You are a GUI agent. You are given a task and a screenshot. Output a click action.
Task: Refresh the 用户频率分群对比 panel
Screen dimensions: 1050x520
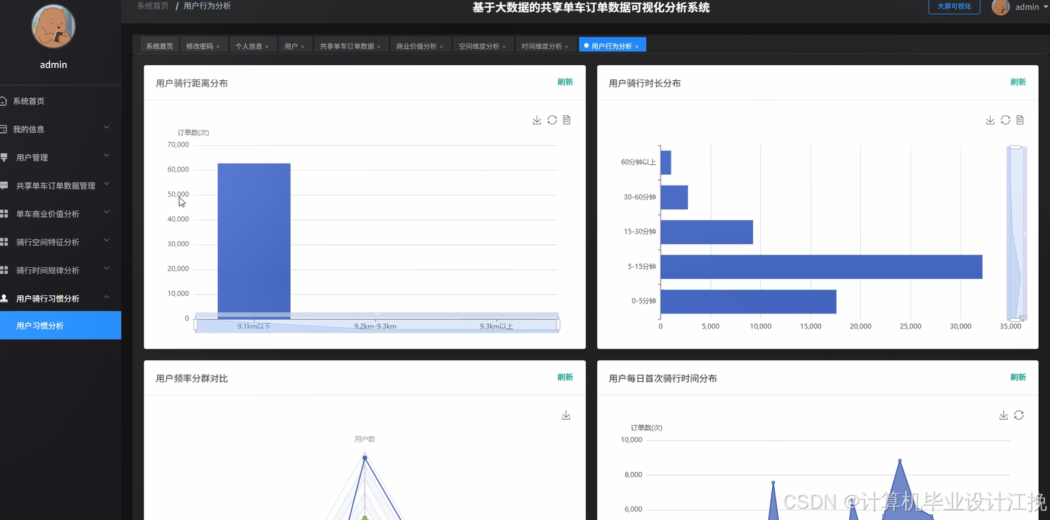click(x=565, y=377)
